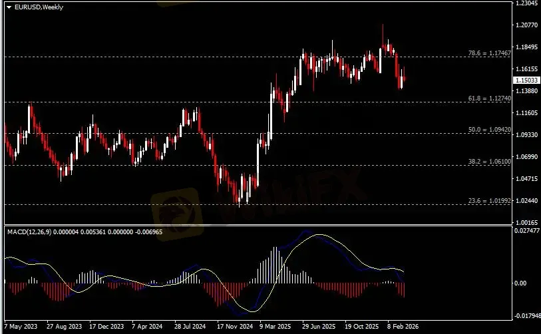Click the 9 Mar 2025 date label
Viewport: 541px width, 334px height.
(x=275, y=327)
